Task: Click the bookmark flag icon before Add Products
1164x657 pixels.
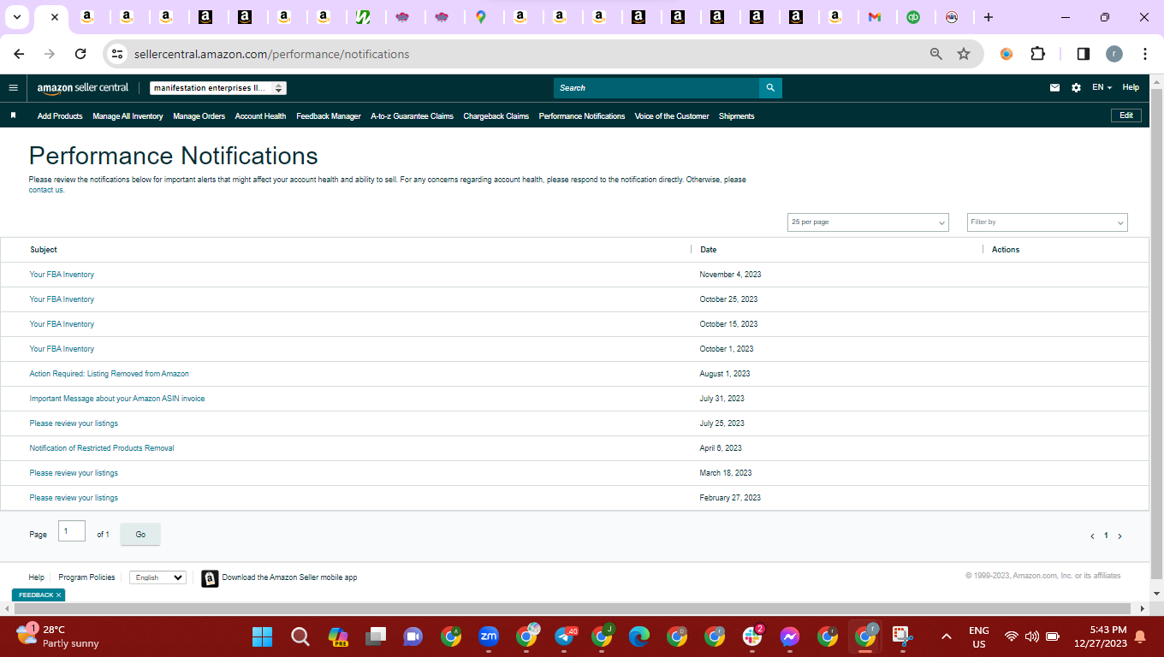Action: 13,115
